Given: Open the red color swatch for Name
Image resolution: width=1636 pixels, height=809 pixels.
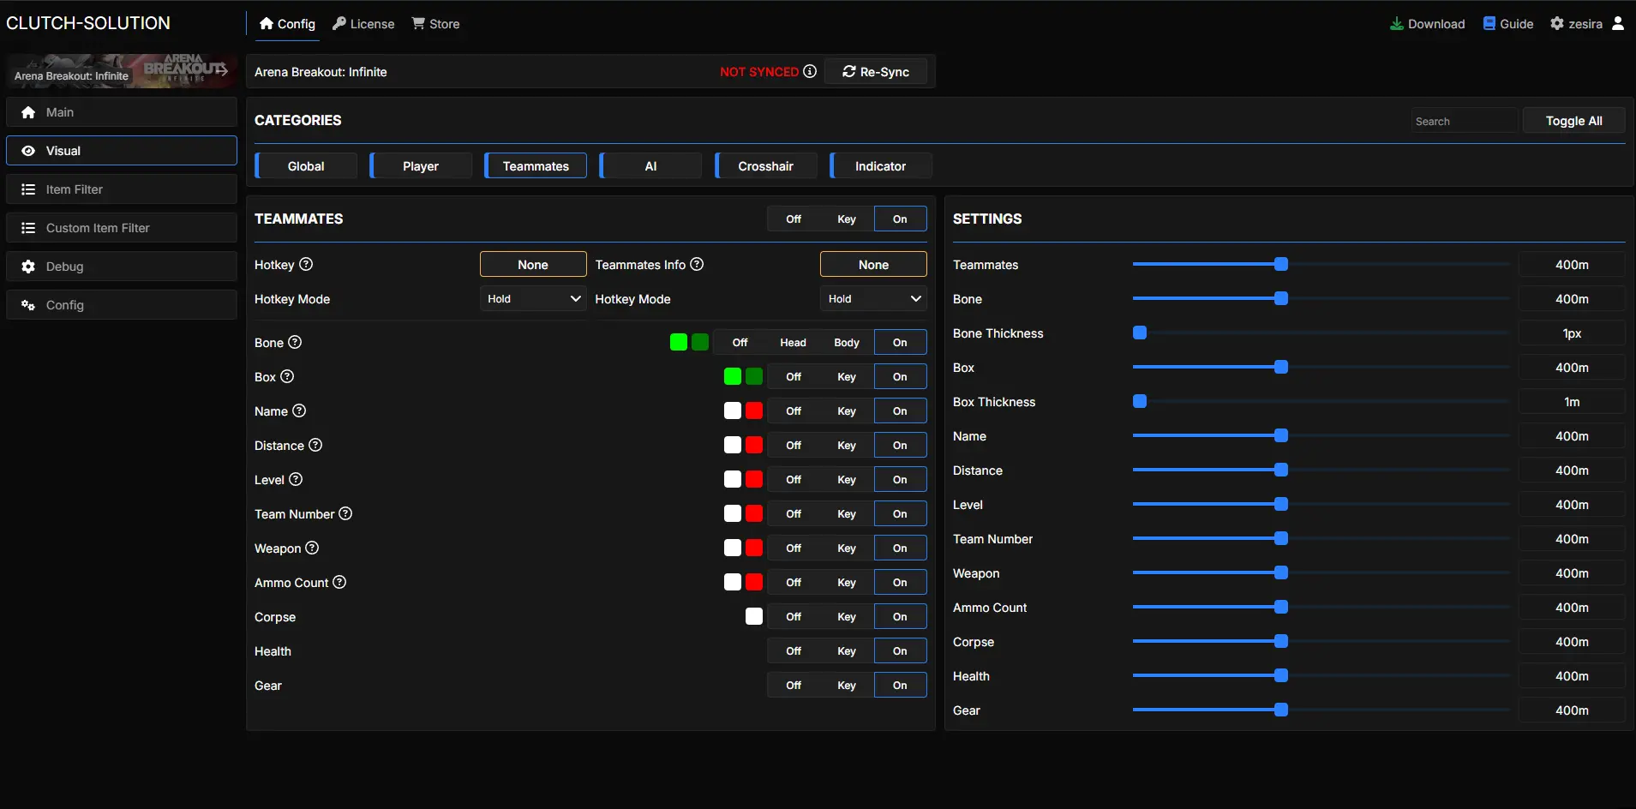Looking at the screenshot, I should [754, 410].
